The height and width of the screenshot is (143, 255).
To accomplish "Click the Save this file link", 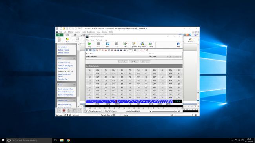I will [x=63, y=79].
